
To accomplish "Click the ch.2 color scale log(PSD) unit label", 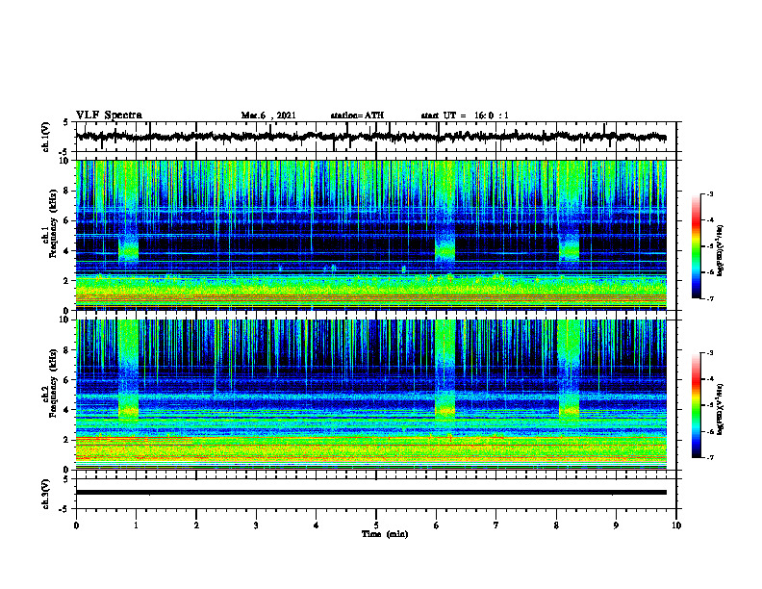I will (722, 409).
